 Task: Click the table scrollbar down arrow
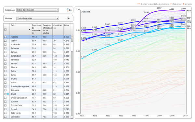click(x=72, y=117)
